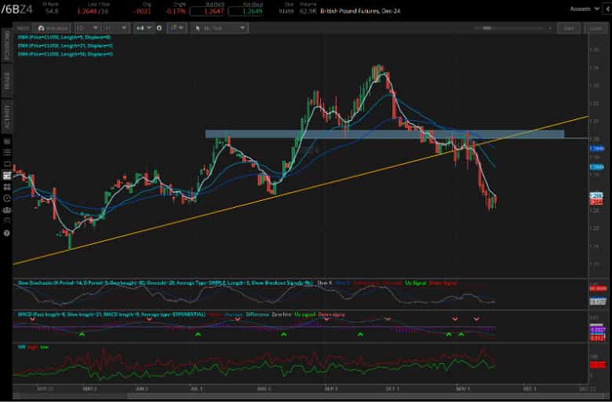
Task: Open the candlestick chart type dropdown
Action: tap(144, 28)
